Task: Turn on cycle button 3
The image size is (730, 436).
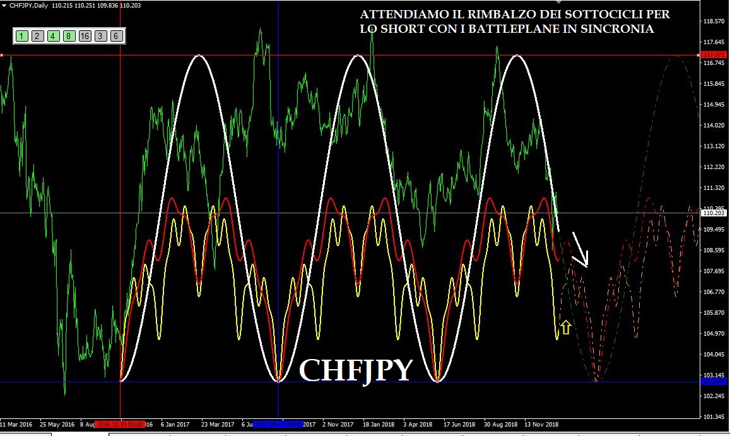Action: (x=101, y=36)
